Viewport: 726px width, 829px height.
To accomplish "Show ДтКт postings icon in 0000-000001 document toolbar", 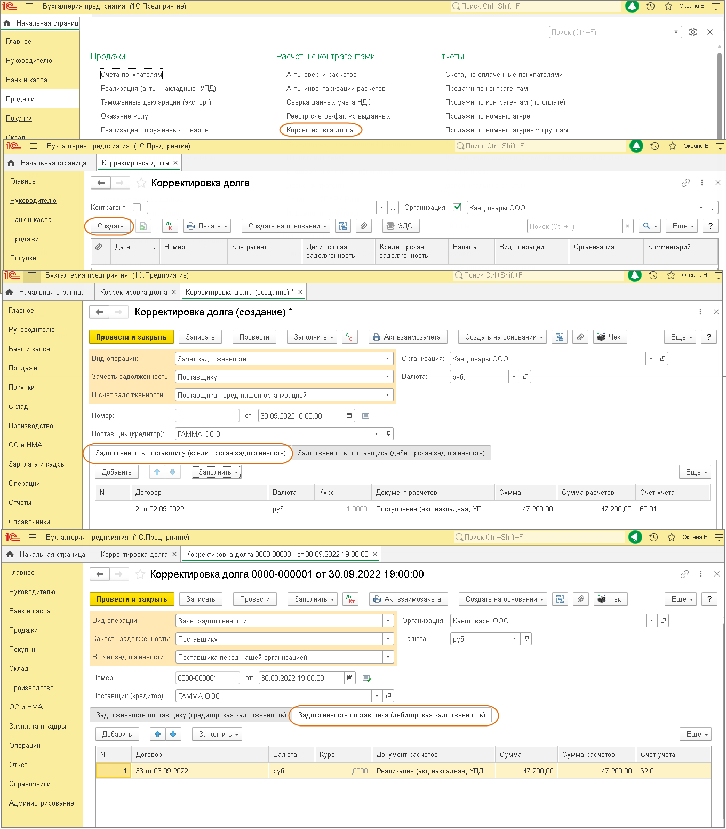I will pyautogui.click(x=350, y=599).
